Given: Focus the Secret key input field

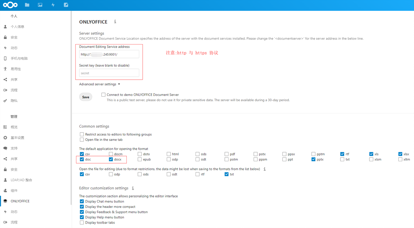Looking at the screenshot, I should (x=109, y=73).
